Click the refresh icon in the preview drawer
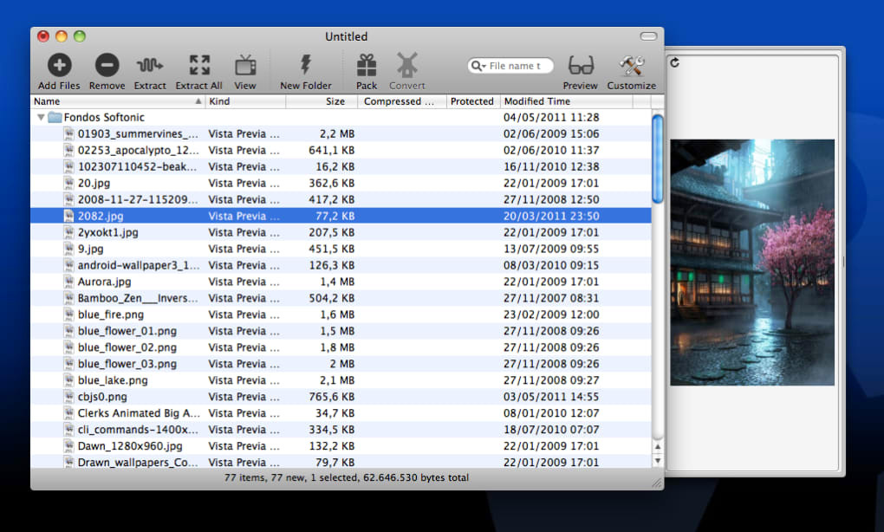884x532 pixels. pos(674,62)
